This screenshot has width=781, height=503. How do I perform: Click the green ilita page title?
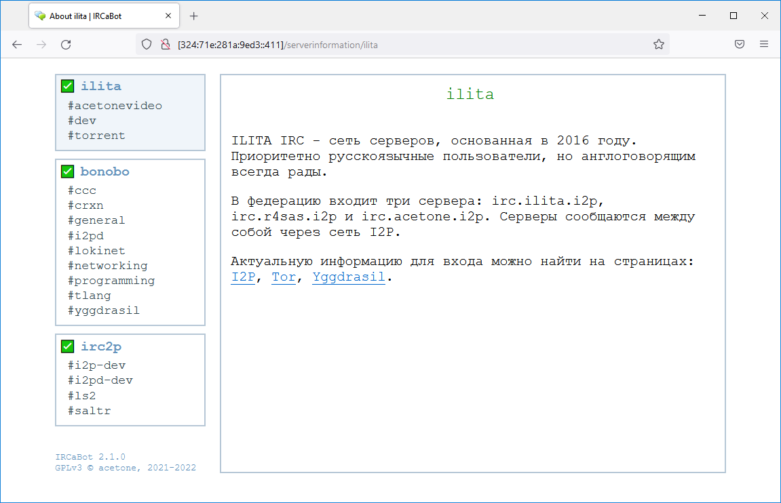470,94
